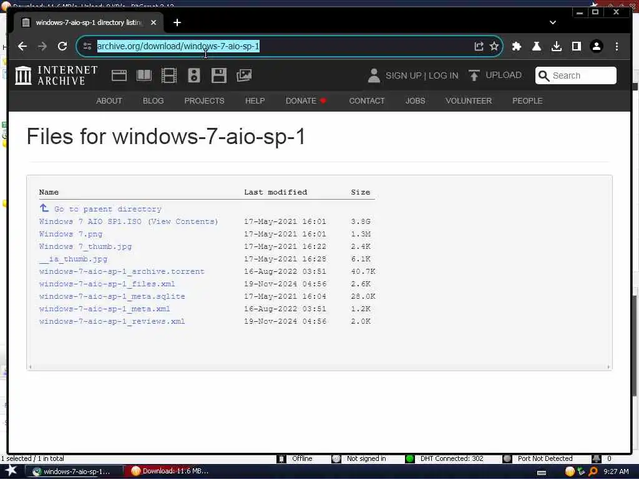Close the windows-7-aio-sp-1 tab

154,23
